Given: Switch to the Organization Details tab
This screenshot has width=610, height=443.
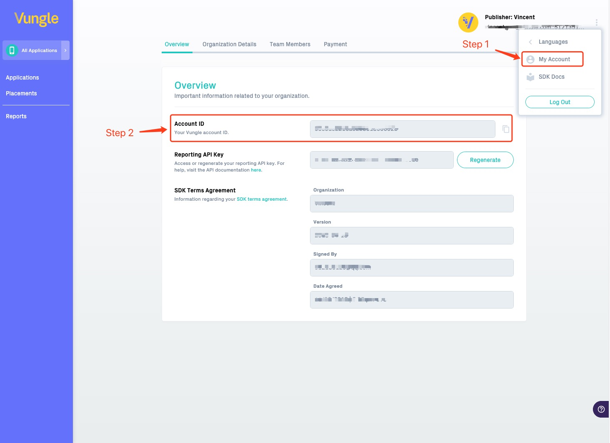Looking at the screenshot, I should 229,44.
